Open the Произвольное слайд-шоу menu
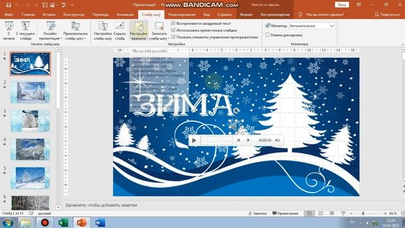 (x=75, y=31)
